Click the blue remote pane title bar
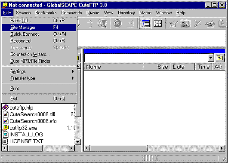 [x=154, y=51]
